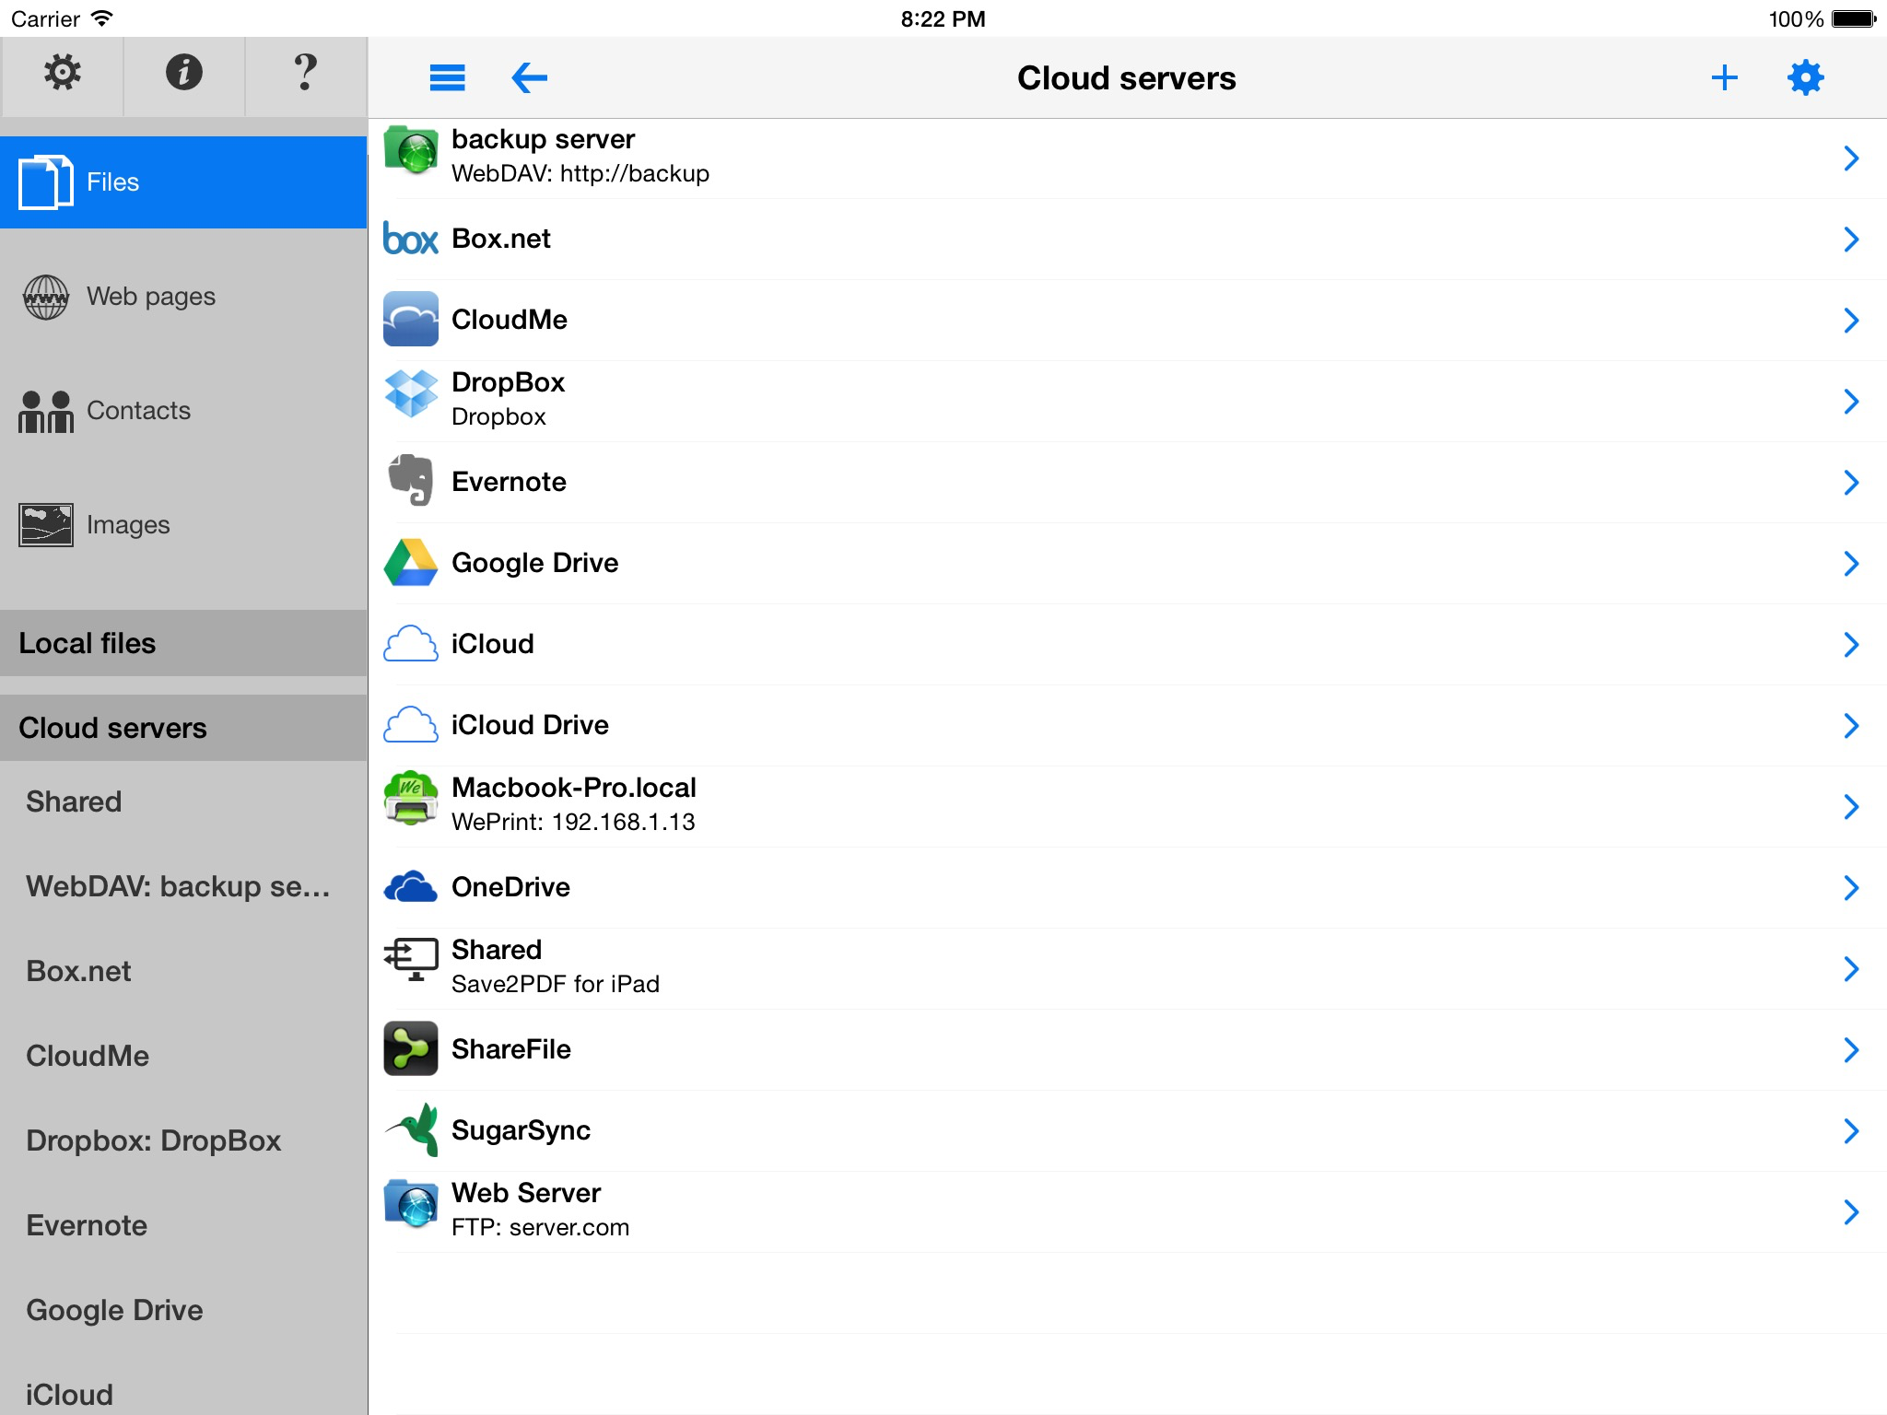The height and width of the screenshot is (1415, 1887).
Task: Select the Contacts sidebar item
Action: click(x=138, y=411)
